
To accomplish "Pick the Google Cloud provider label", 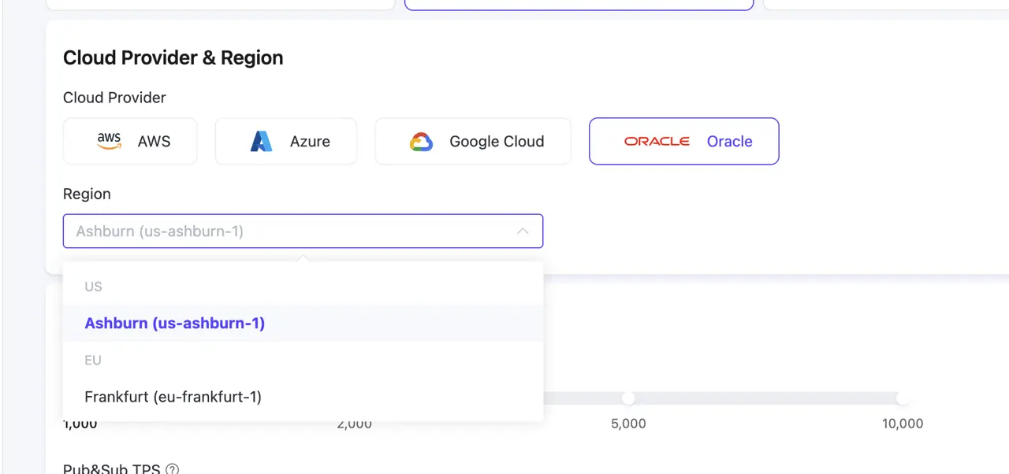I will coord(497,142).
